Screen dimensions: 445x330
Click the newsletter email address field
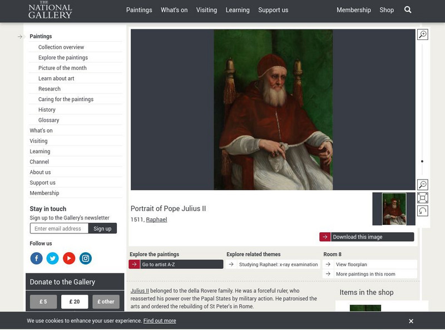click(x=59, y=228)
